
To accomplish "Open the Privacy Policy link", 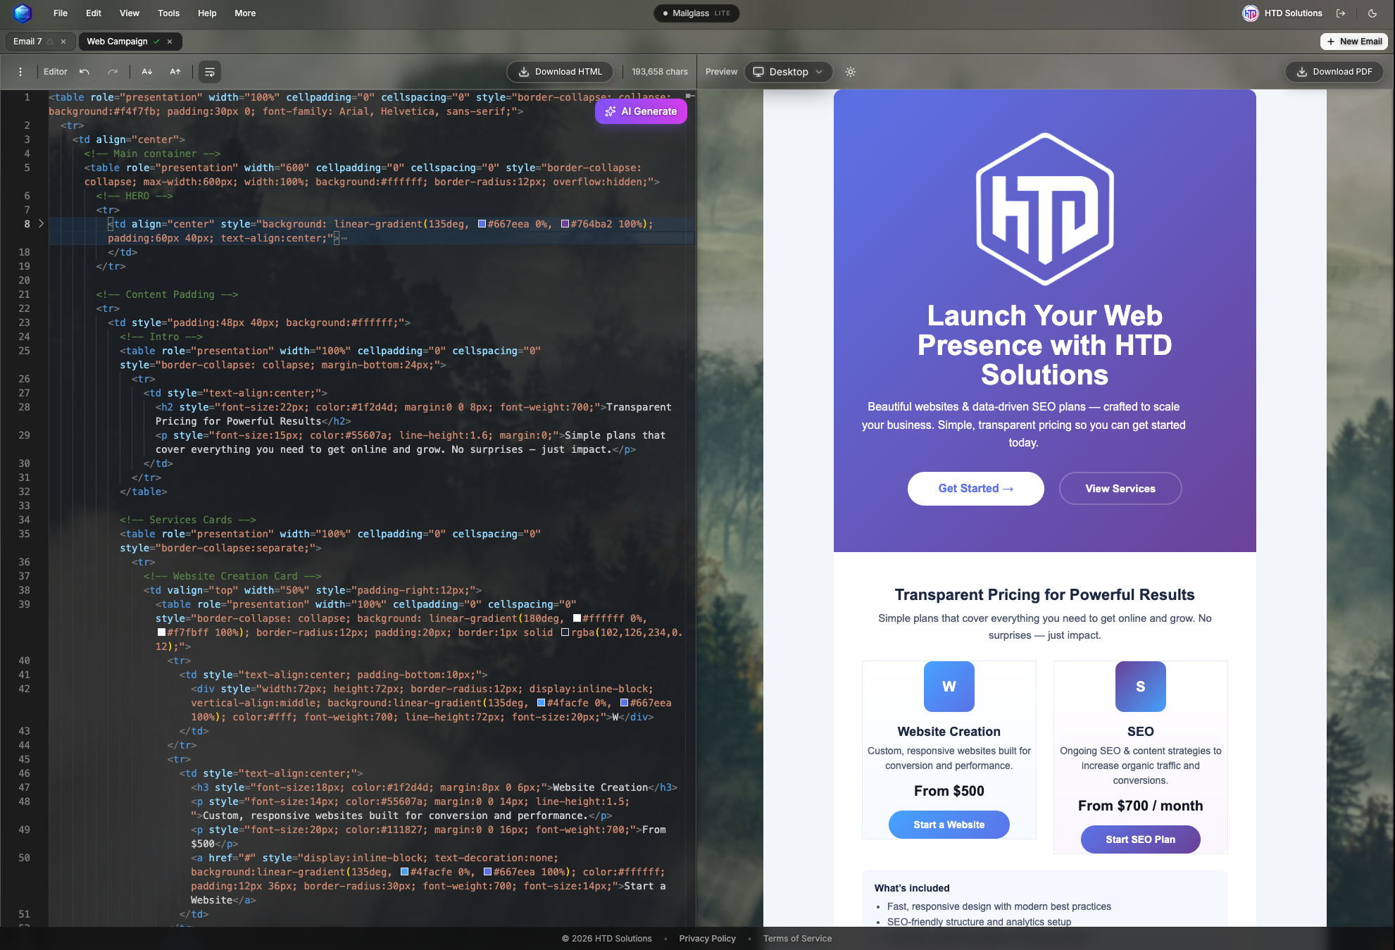I will (x=707, y=938).
